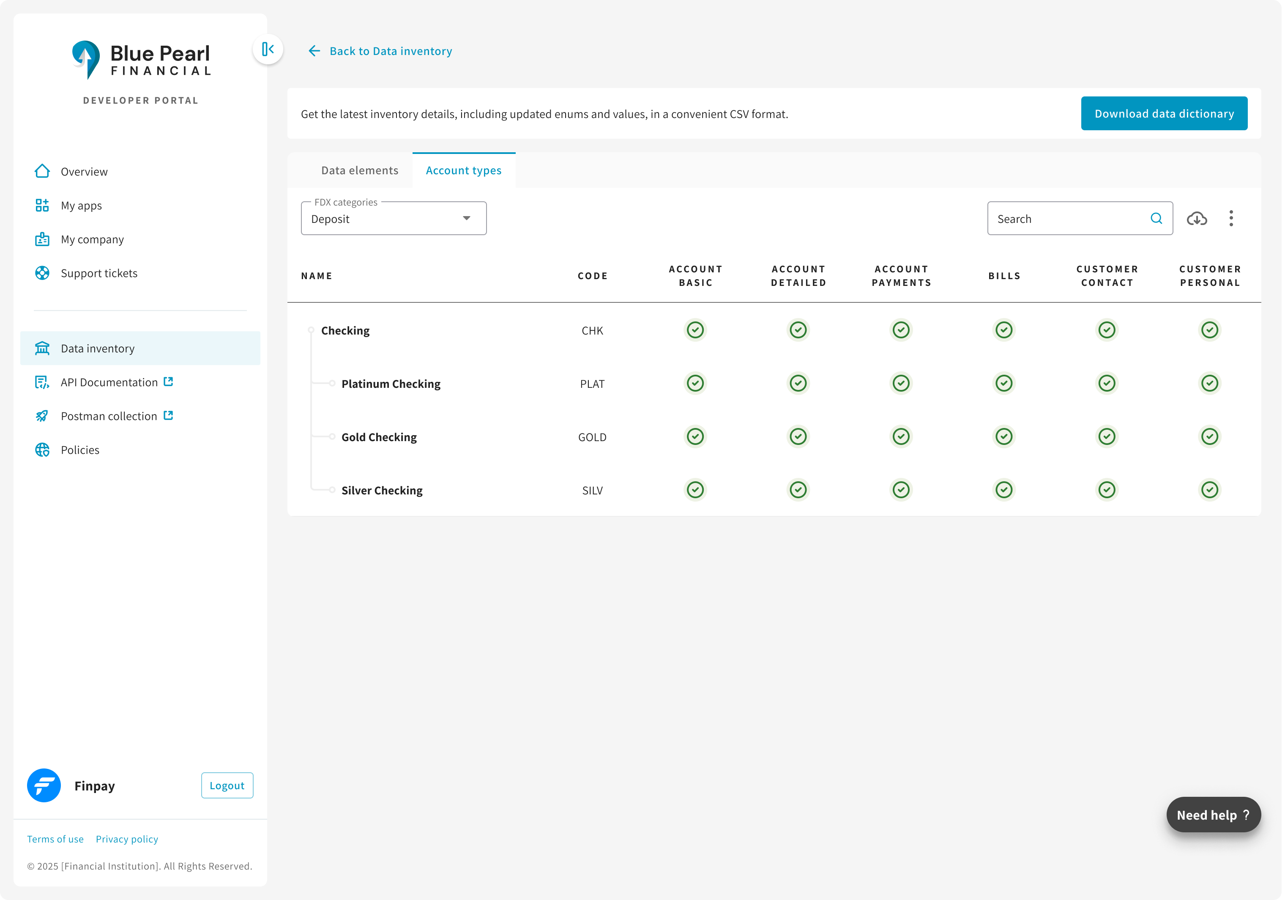
Task: Collapse the sidebar with the toggle icon
Action: tap(268, 49)
